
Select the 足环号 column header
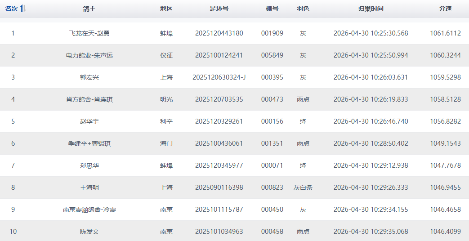click(219, 9)
